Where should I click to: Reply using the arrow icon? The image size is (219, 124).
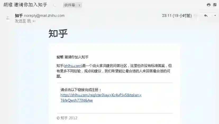[x=206, y=16]
